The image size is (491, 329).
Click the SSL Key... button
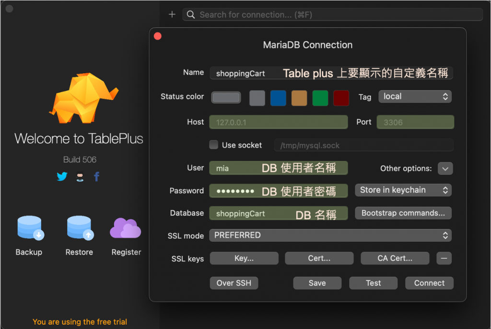[x=244, y=258]
